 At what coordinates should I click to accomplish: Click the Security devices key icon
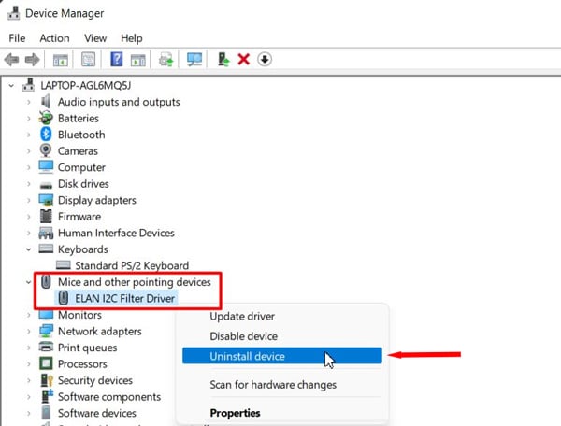coord(47,380)
